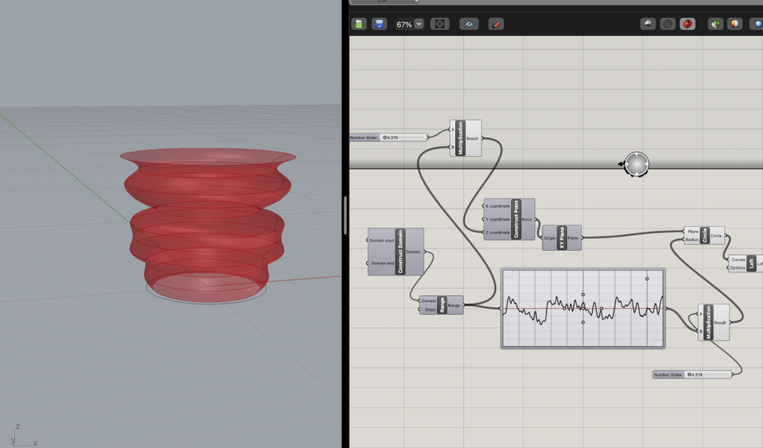763x448 pixels.
Task: Click the Domain output of Construct Domain
Action: [x=413, y=252]
